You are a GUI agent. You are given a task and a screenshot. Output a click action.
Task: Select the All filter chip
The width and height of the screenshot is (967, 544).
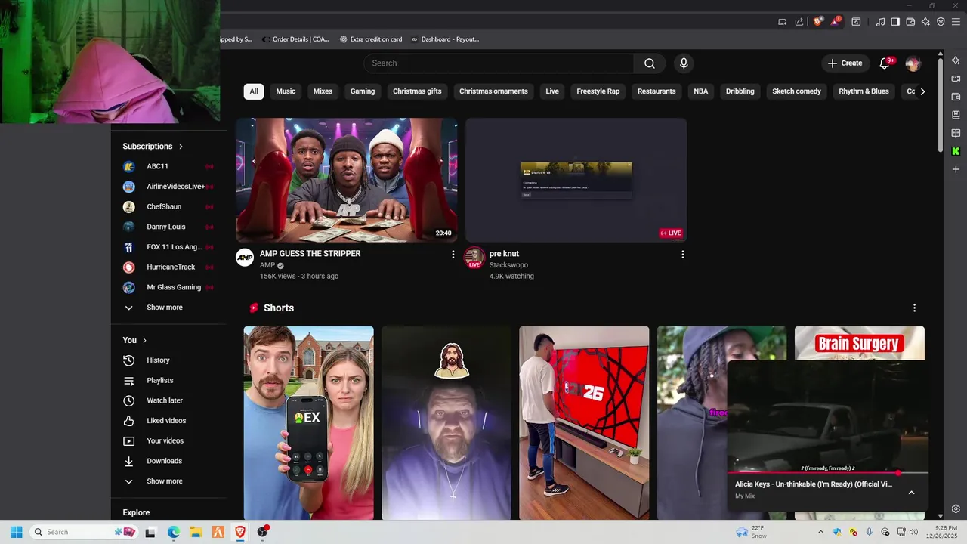(x=254, y=91)
